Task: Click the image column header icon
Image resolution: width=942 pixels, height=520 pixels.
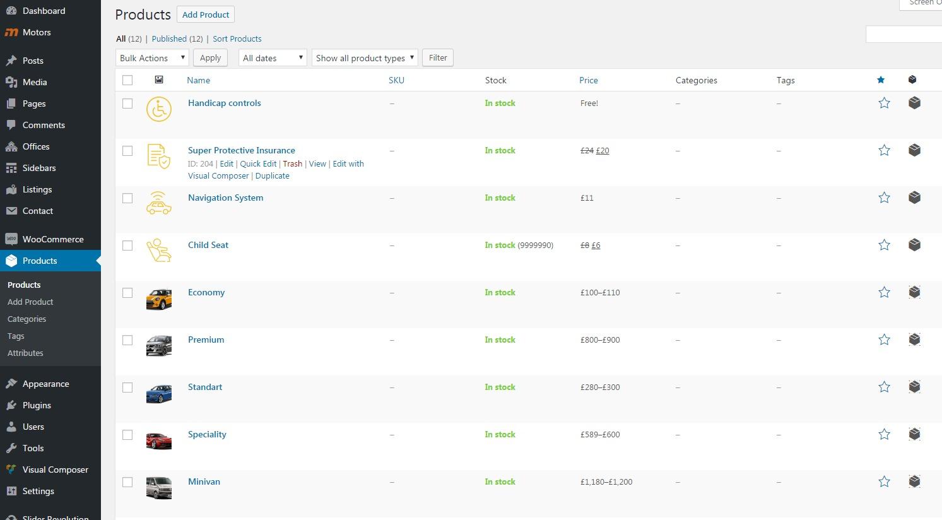Action: point(159,80)
